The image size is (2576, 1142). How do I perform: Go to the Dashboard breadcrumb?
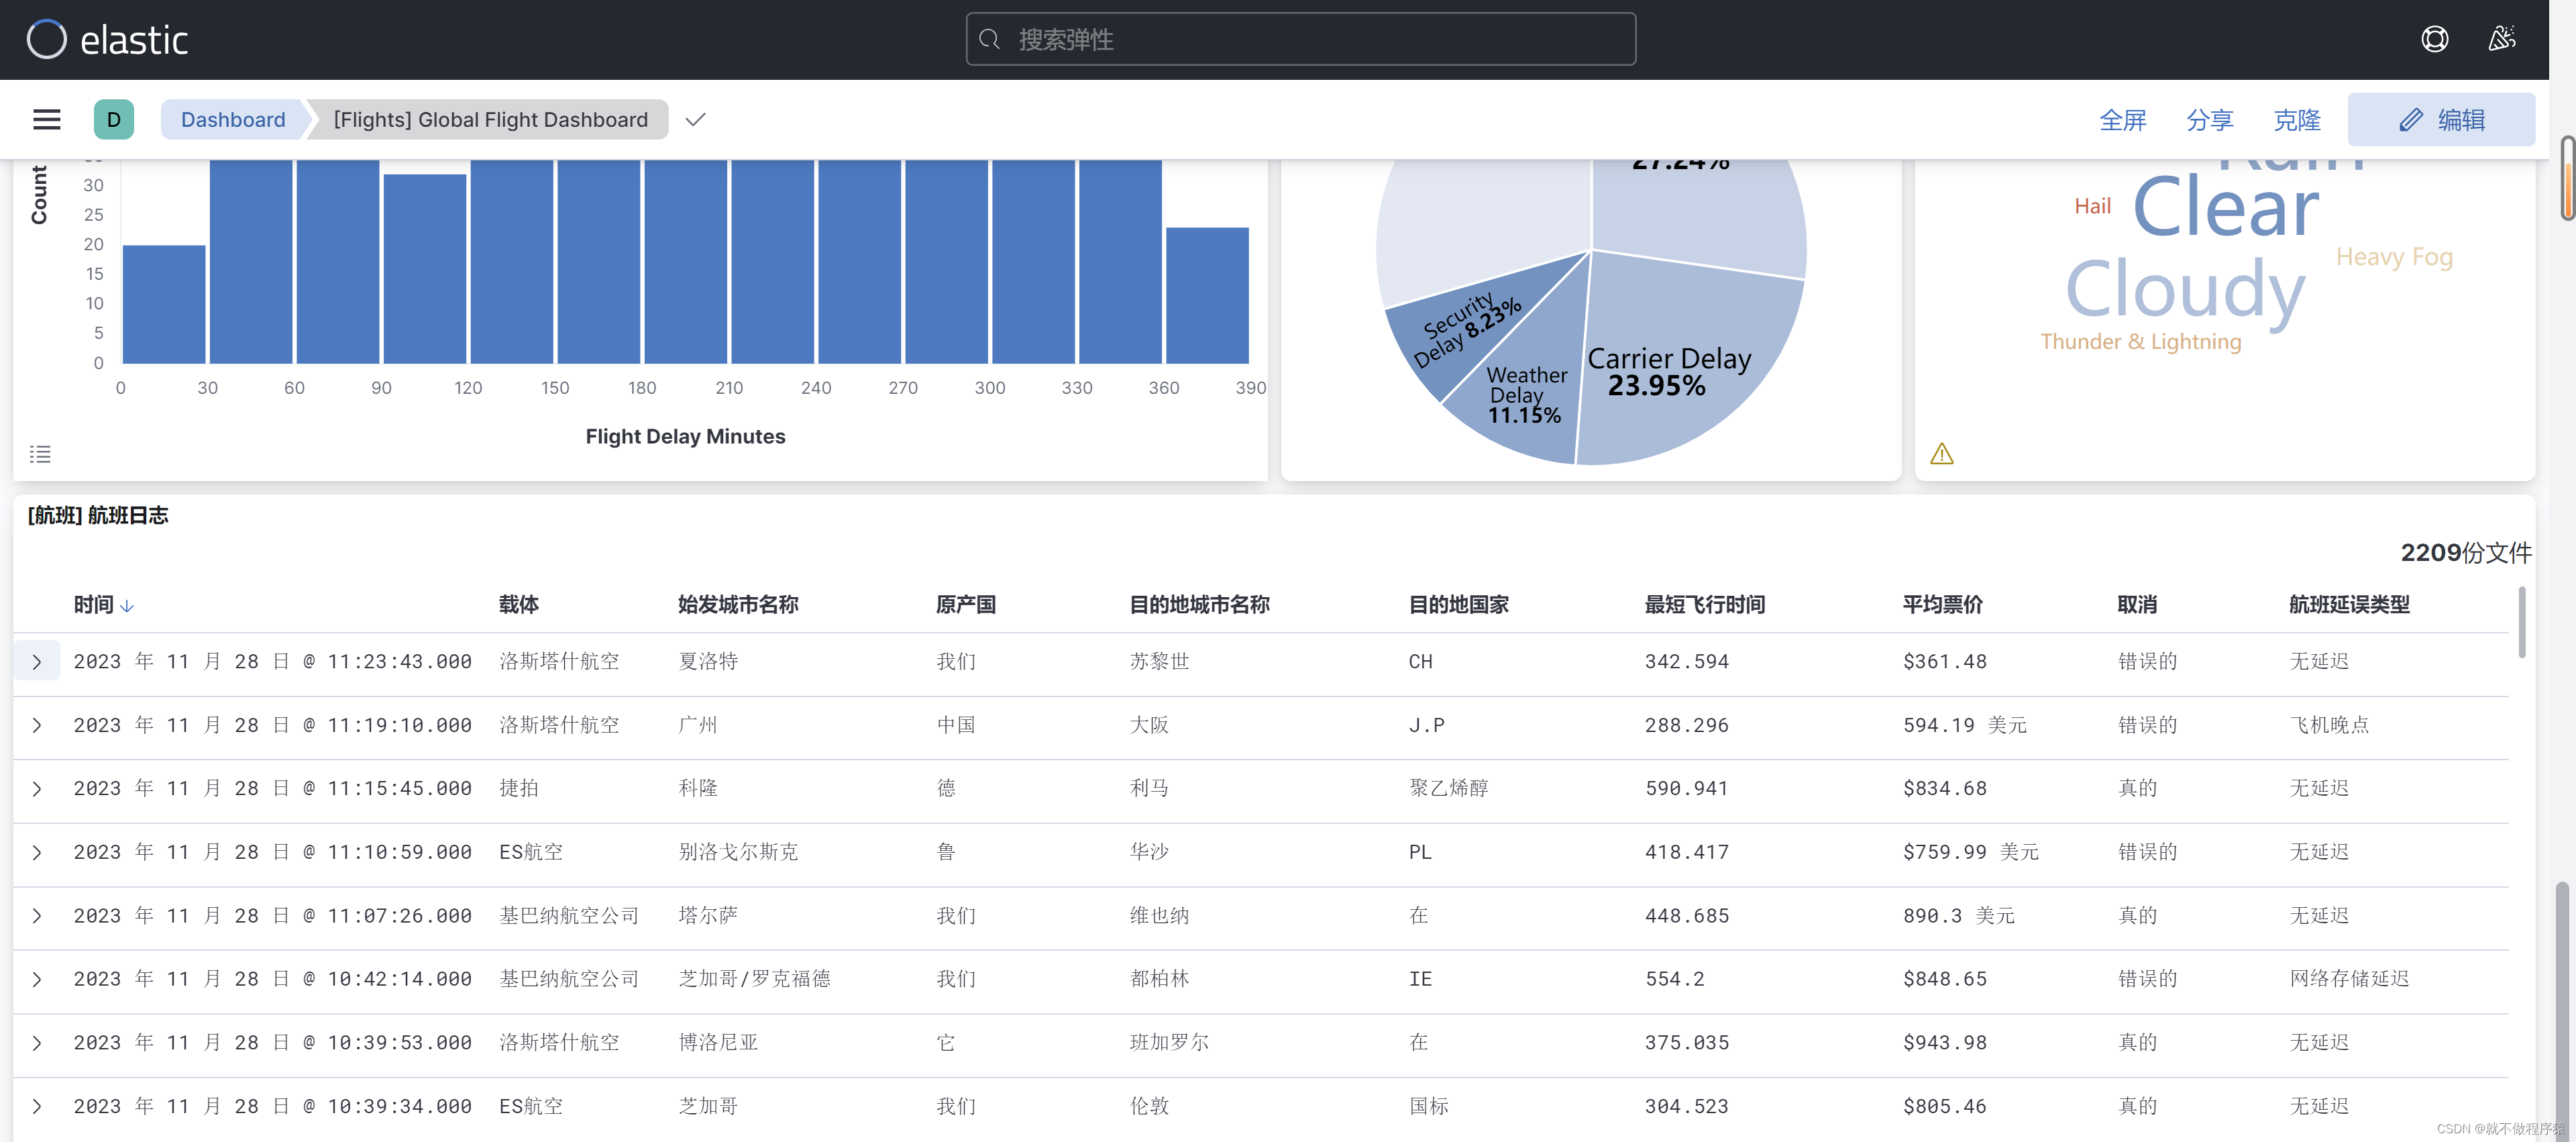click(232, 120)
